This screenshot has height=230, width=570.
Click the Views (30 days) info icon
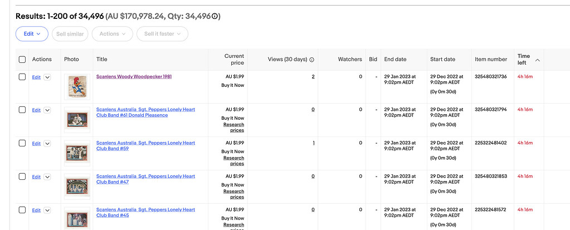[311, 60]
